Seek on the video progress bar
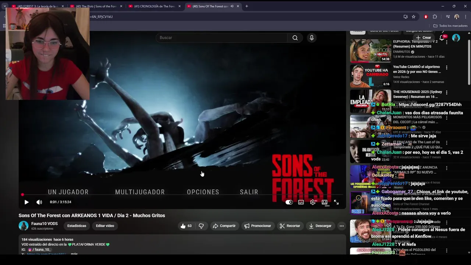The image size is (471, 265). tap(183, 195)
